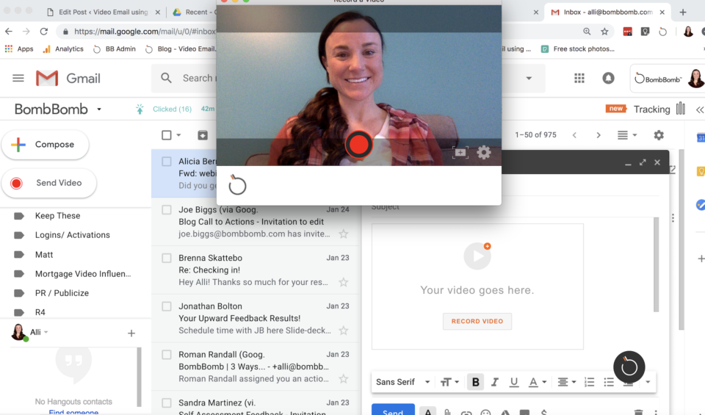Insert bulleted list in compose
Screen dimensions: 705x415
tap(609, 382)
